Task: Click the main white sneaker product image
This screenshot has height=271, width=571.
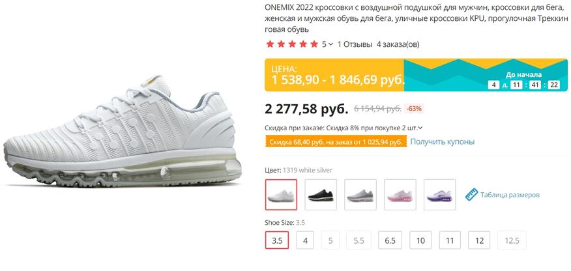Action: coord(123,132)
